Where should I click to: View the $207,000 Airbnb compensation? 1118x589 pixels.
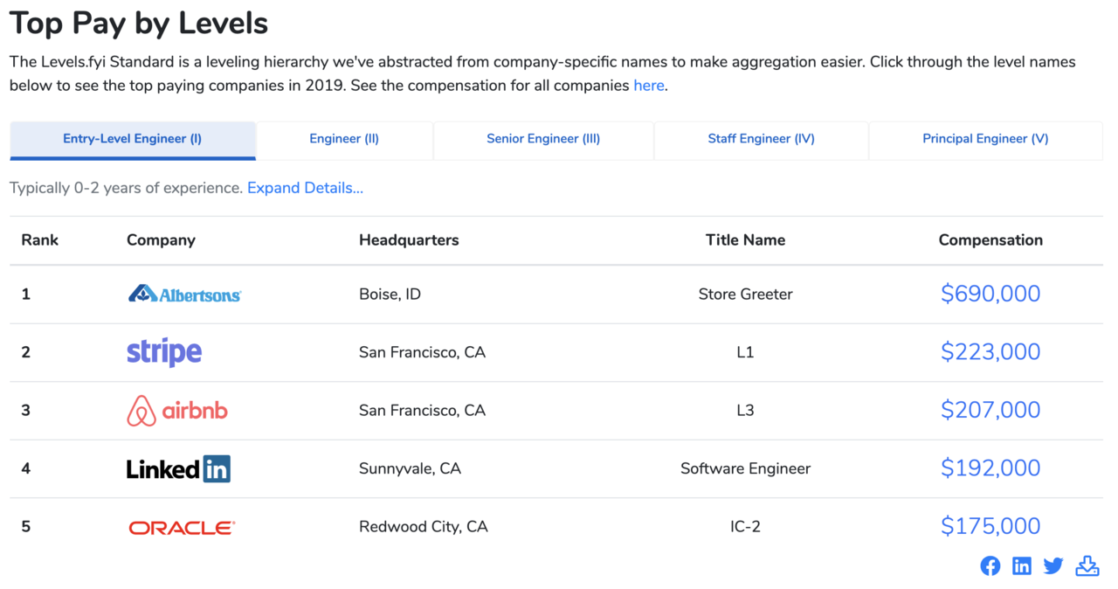point(990,410)
